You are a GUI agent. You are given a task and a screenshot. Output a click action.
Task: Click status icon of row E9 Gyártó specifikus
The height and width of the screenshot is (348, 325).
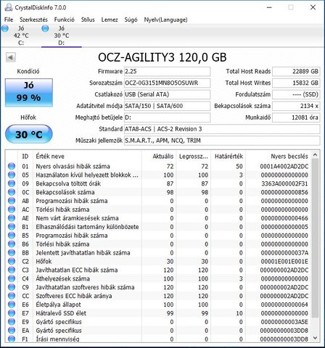[x=12, y=322]
